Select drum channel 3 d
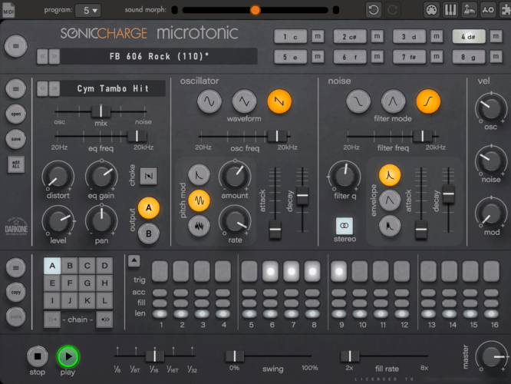Screen dimensions: 511x384 pos(409,37)
